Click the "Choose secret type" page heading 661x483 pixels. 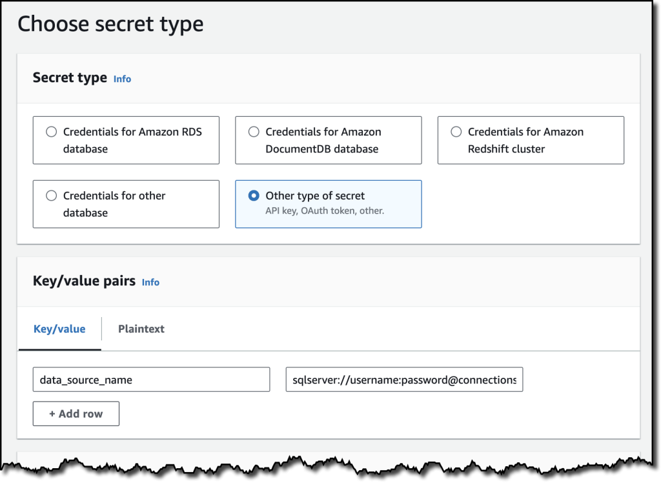(x=111, y=24)
